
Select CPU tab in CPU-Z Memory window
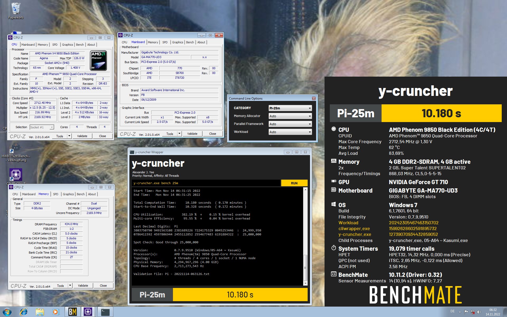point(15,194)
